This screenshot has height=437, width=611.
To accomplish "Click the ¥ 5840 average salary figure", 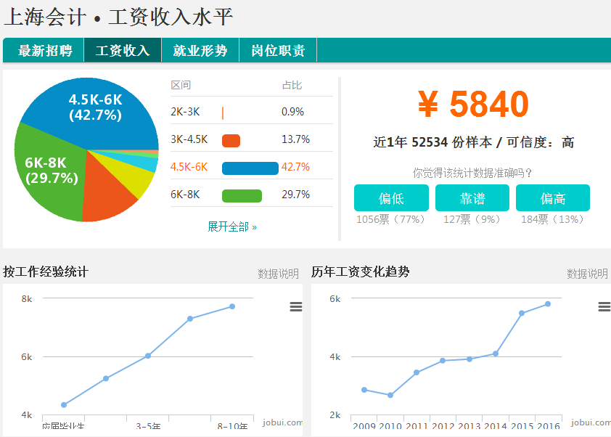I will pyautogui.click(x=472, y=104).
